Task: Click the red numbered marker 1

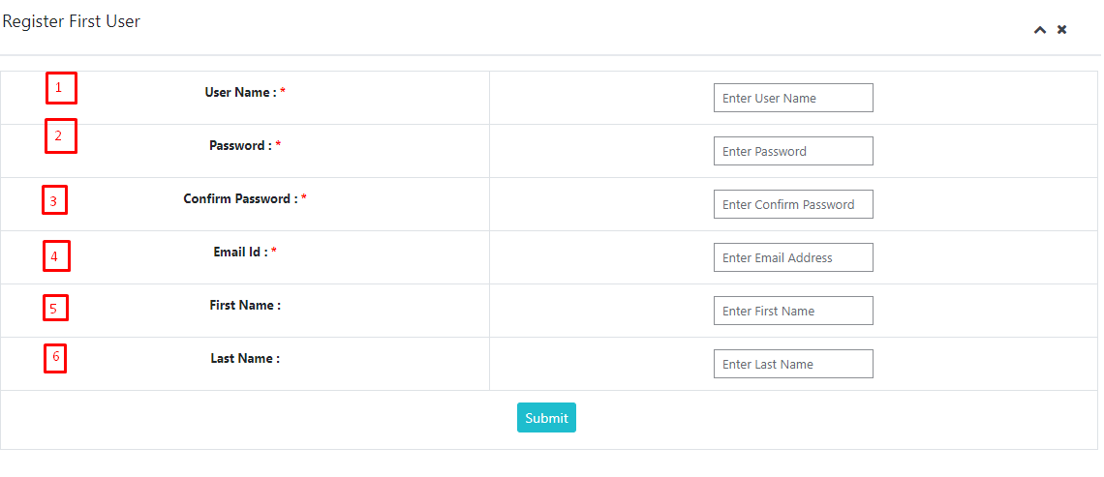Action: [60, 88]
